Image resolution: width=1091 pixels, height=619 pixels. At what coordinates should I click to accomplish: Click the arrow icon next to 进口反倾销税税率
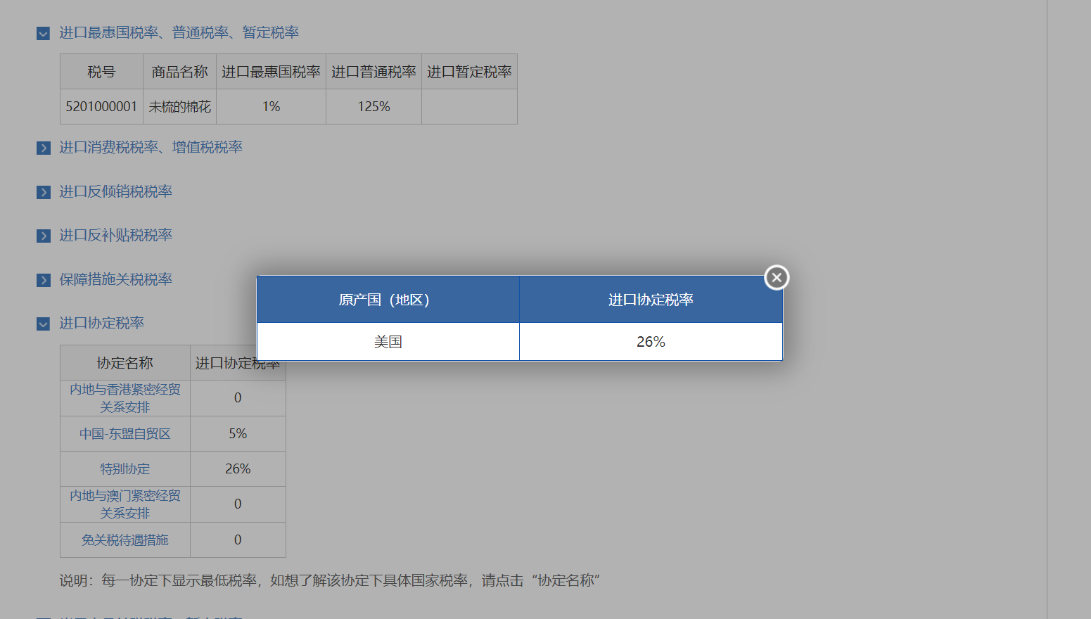(x=43, y=192)
